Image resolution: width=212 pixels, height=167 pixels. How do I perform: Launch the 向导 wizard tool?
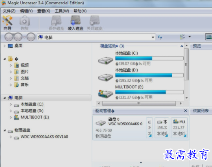click(7, 23)
